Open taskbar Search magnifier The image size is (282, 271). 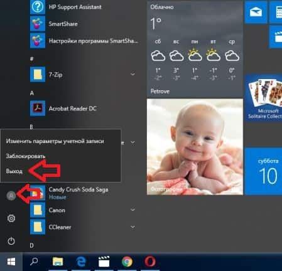(x=34, y=262)
